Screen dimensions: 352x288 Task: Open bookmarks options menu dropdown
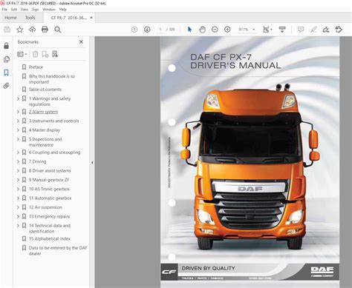point(22,54)
